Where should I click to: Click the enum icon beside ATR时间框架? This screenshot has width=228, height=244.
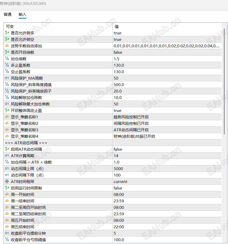(x=7, y=181)
